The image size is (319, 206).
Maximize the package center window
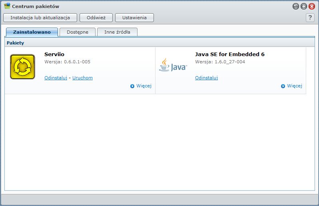[x=304, y=6]
